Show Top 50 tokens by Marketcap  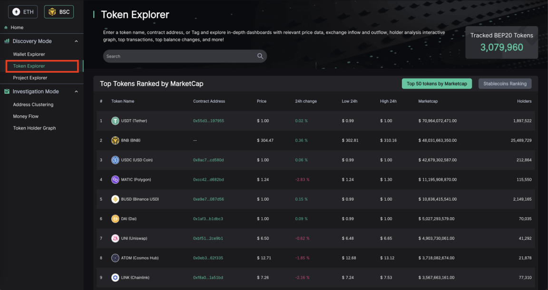coord(437,84)
